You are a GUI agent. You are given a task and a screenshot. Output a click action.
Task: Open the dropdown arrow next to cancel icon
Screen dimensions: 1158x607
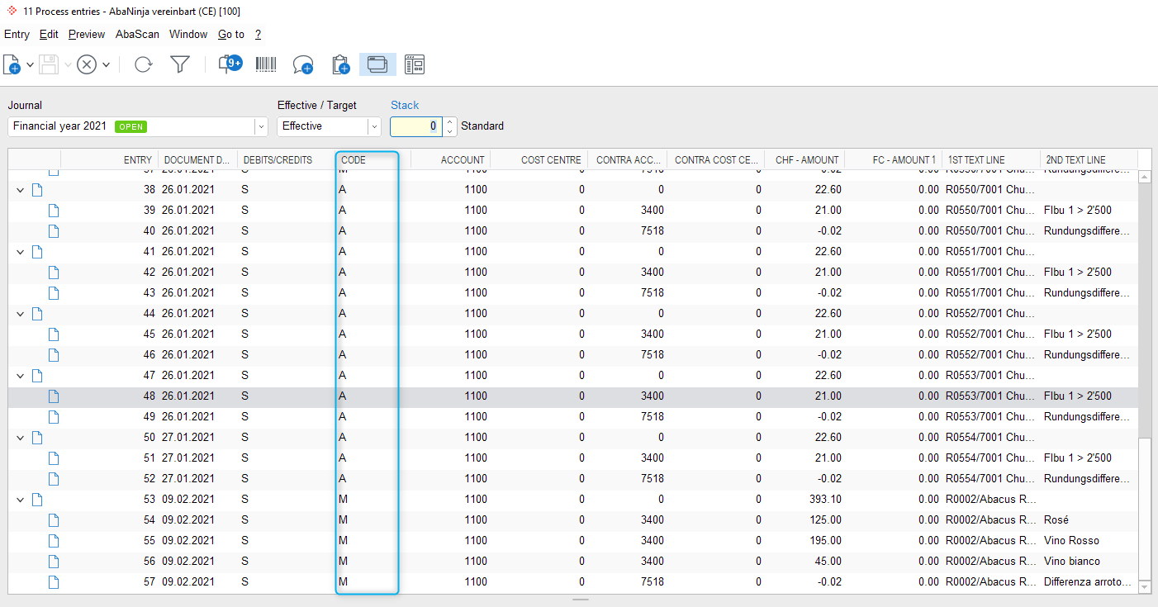click(x=107, y=64)
